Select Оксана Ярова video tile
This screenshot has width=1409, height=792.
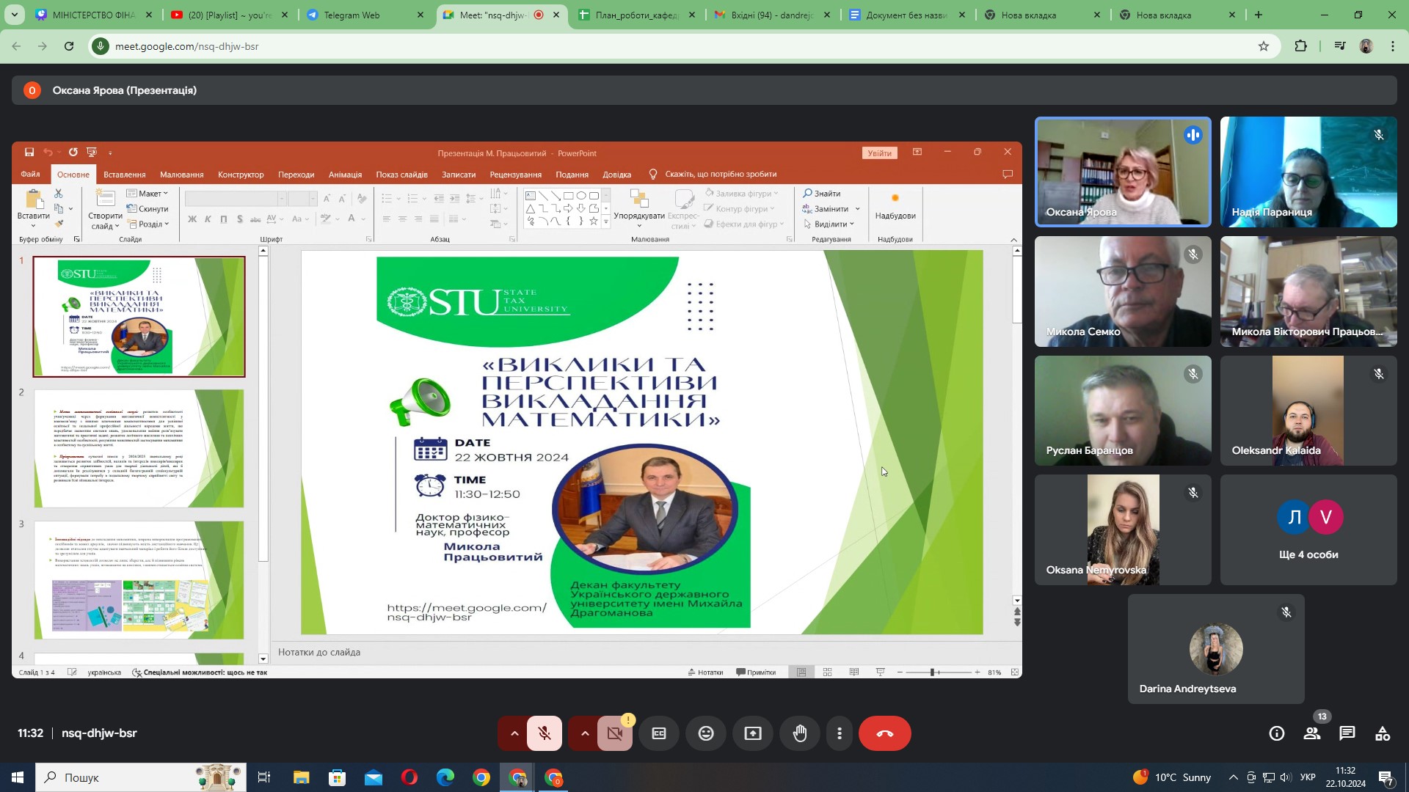pyautogui.click(x=1123, y=172)
